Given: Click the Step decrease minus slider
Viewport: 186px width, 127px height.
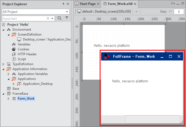Looking at the screenshot, I should coord(170,11).
